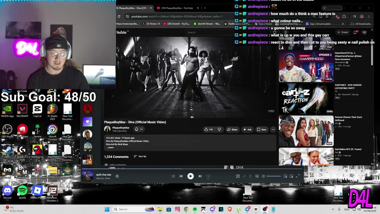Screen dimensions: 380x214
Task: Open full screen view in media player
Action: [x=298, y=176]
